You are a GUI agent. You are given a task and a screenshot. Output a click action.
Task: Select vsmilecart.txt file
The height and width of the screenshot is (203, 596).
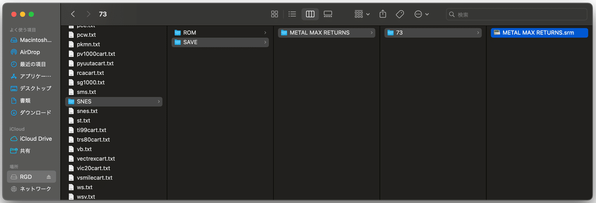click(x=114, y=177)
